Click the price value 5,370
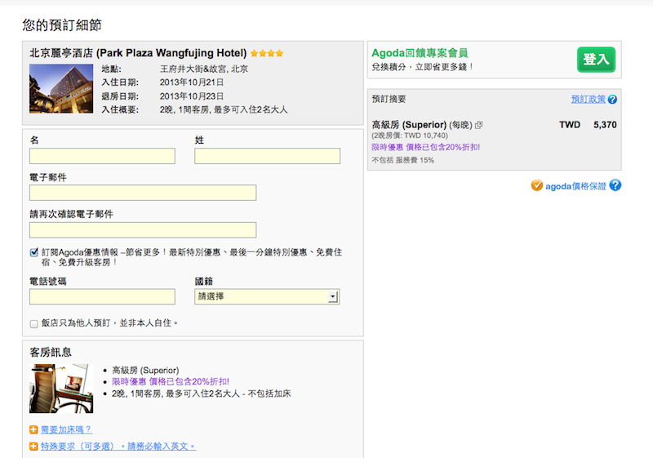This screenshot has height=458, width=653. (605, 124)
